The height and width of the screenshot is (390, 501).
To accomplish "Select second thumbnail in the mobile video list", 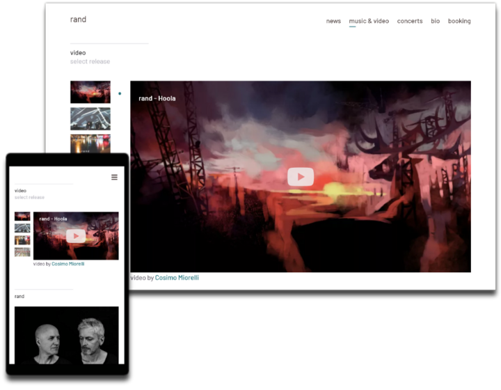I will [x=22, y=228].
